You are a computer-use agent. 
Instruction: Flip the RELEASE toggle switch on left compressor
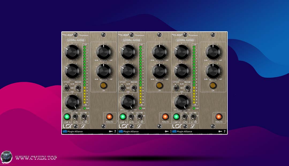tap(78, 88)
